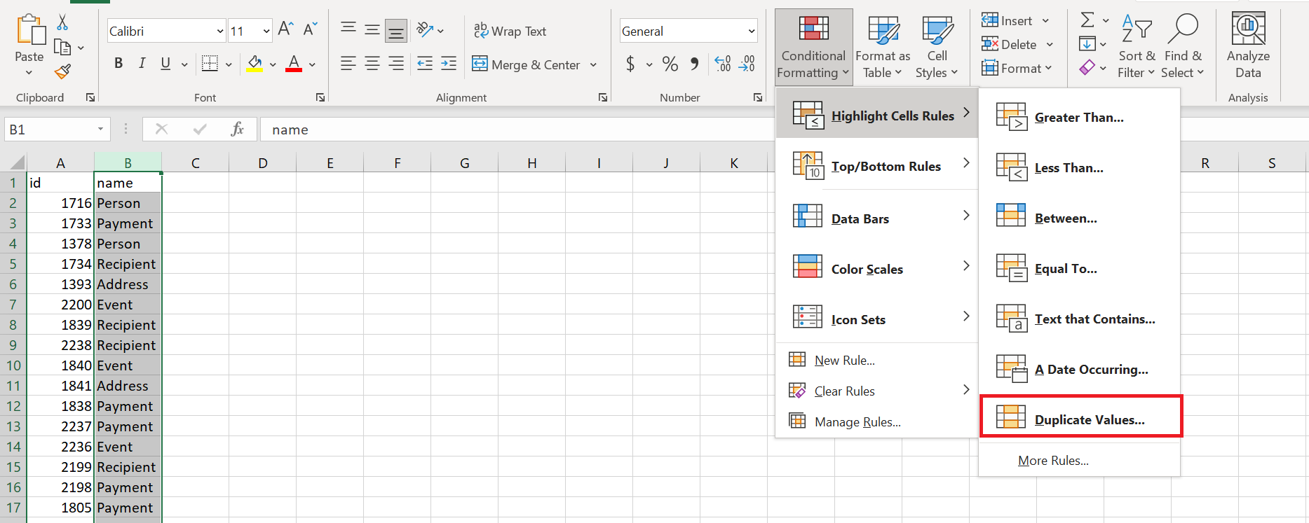Click the Analyze Data icon
The height and width of the screenshot is (523, 1309).
click(1248, 45)
